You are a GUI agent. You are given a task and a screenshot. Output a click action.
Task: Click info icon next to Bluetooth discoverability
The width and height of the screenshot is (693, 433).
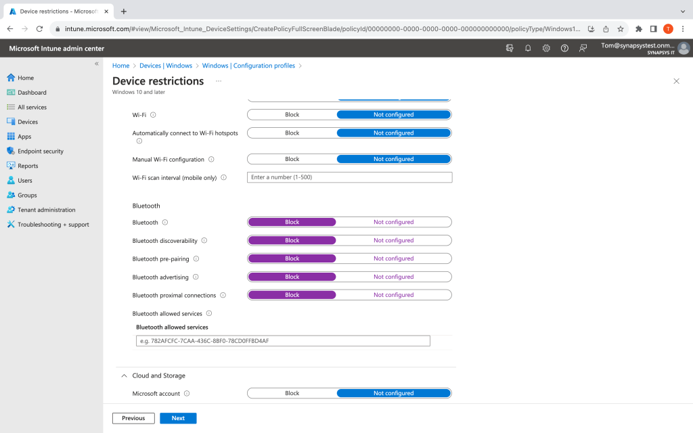point(204,240)
